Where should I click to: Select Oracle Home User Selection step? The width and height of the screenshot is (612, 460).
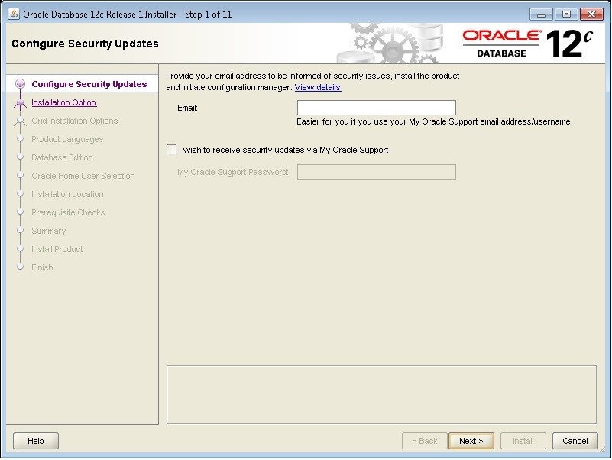[x=83, y=176]
